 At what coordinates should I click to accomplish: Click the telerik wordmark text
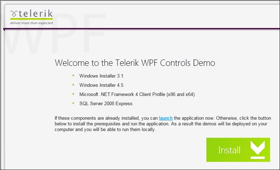[35, 13]
